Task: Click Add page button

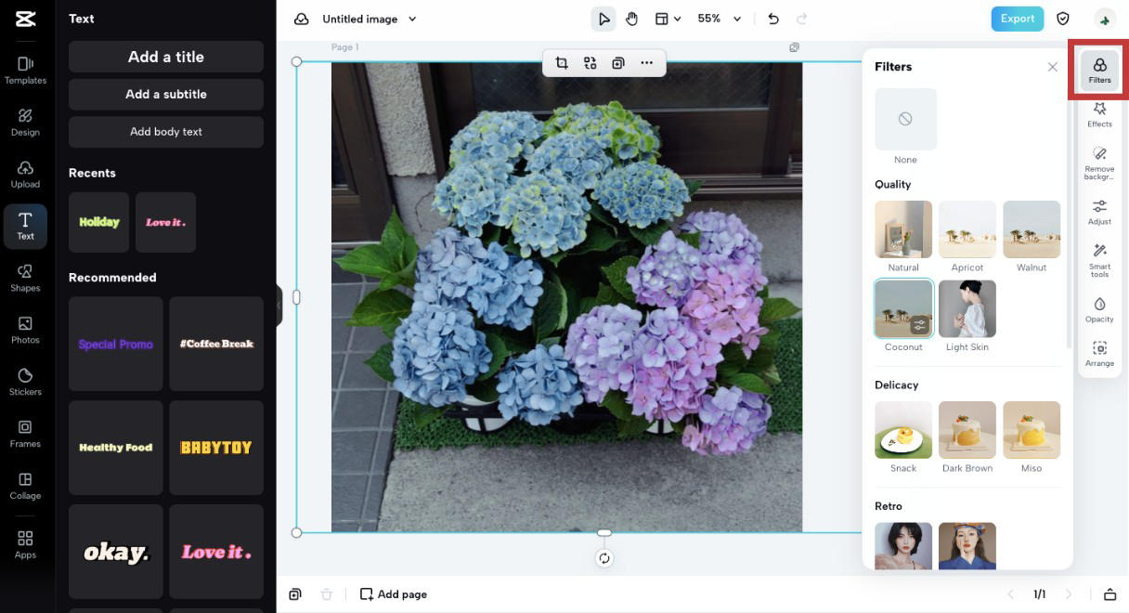Action: click(x=394, y=594)
